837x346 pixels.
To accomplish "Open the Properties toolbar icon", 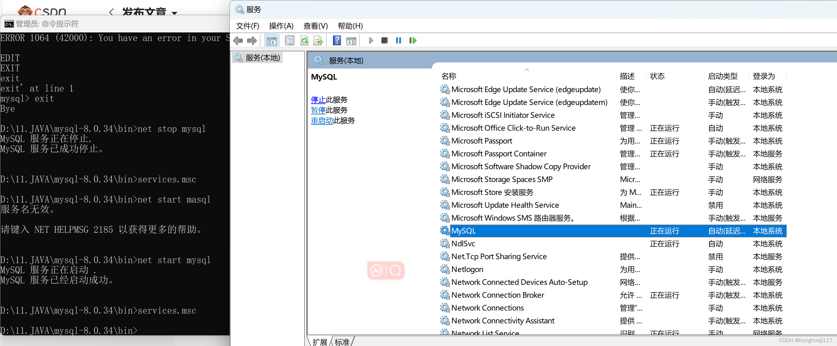I will tap(289, 40).
